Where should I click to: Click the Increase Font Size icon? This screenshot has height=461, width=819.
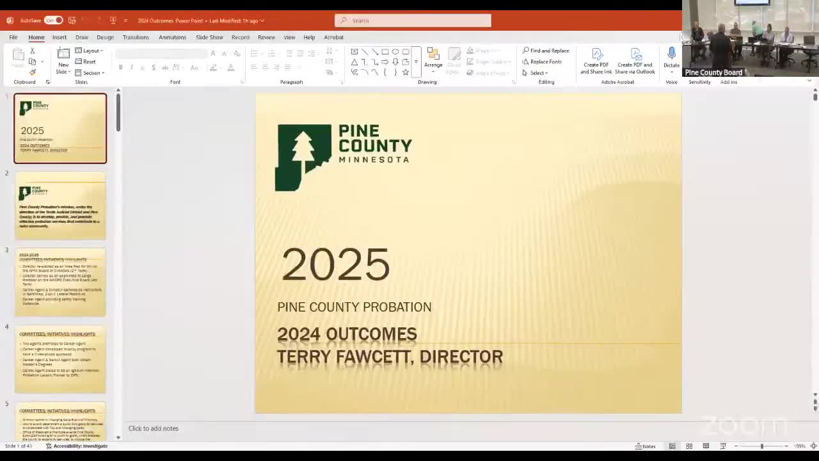tap(213, 53)
